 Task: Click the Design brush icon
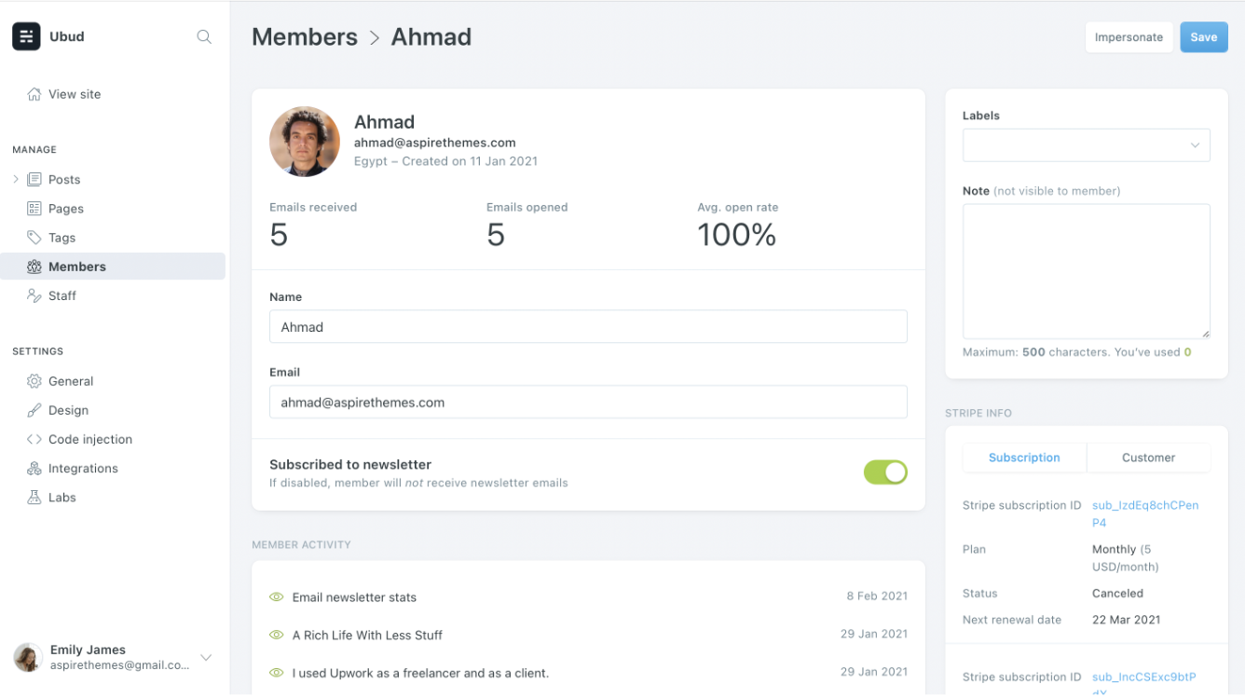point(34,410)
